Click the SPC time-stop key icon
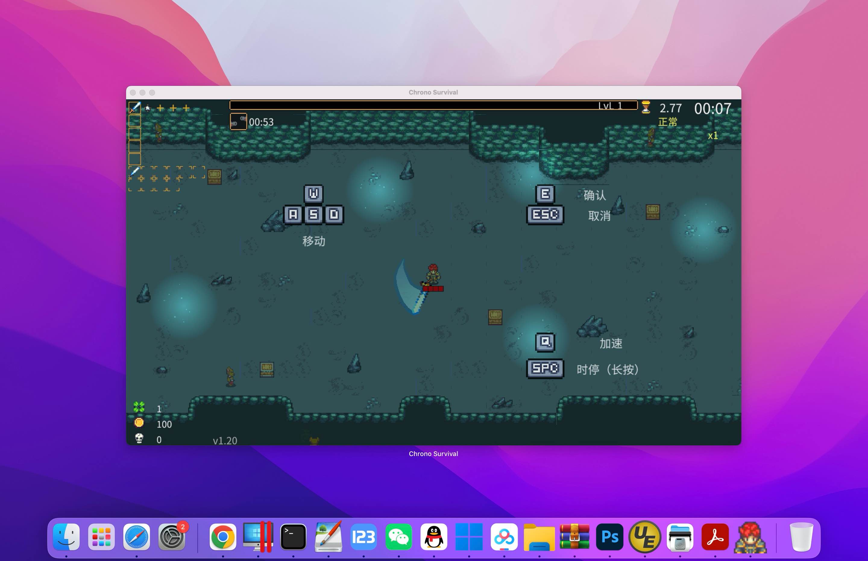The image size is (868, 561). point(545,369)
